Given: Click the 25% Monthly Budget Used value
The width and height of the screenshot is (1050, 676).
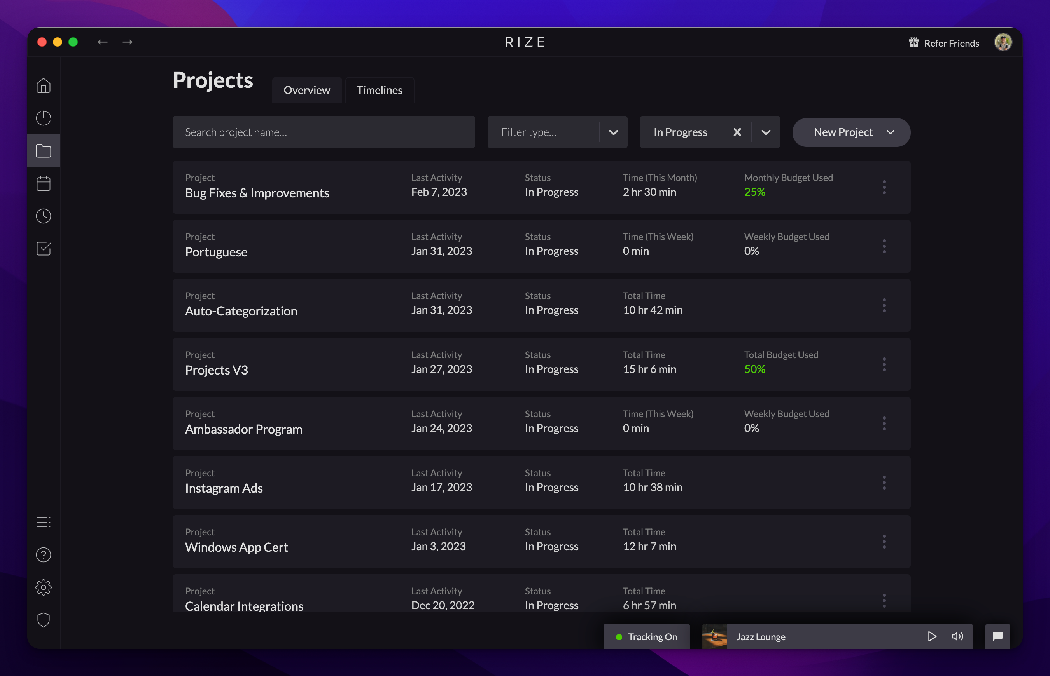Looking at the screenshot, I should [x=755, y=192].
